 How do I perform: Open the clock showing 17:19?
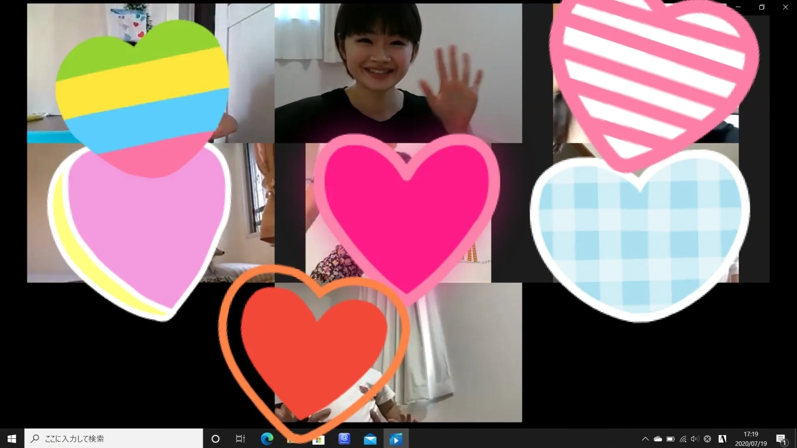pos(751,439)
